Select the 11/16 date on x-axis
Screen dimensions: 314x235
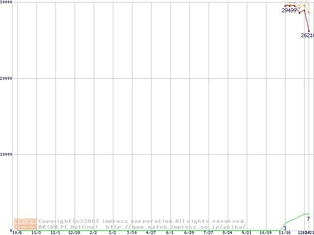pos(285,233)
